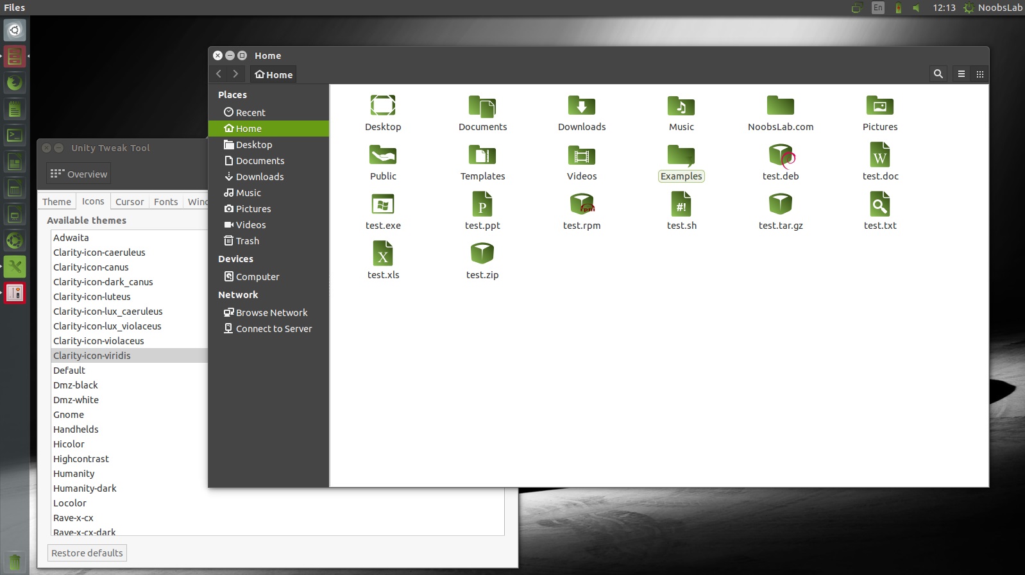
Task: Select the test.txt file icon
Action: (x=880, y=204)
